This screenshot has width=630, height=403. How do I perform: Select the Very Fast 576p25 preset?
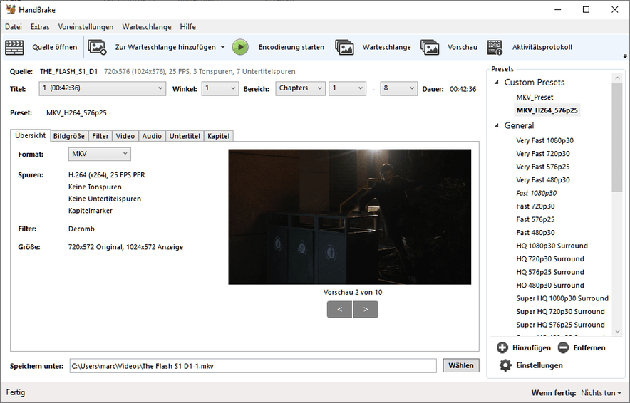[x=543, y=167]
